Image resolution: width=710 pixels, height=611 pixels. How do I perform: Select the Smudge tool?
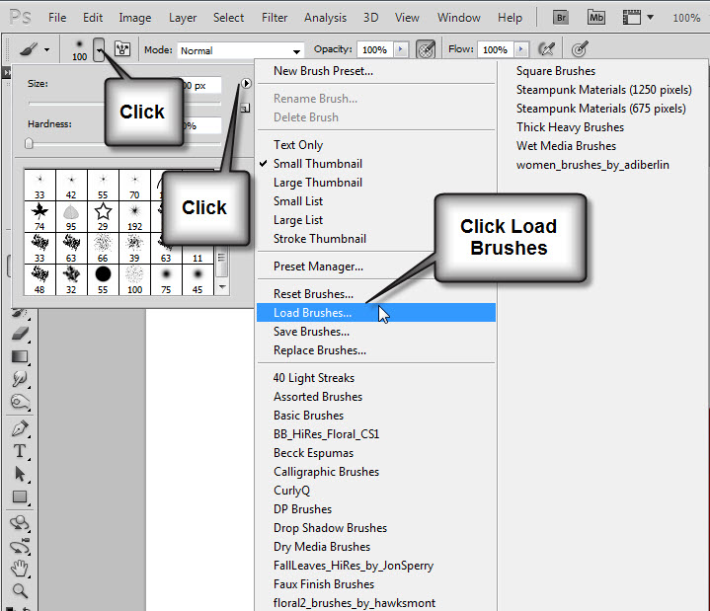coord(20,379)
